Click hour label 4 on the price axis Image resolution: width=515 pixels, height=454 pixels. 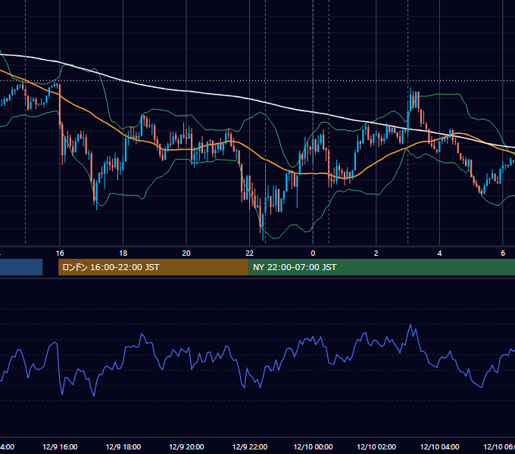pyautogui.click(x=439, y=253)
